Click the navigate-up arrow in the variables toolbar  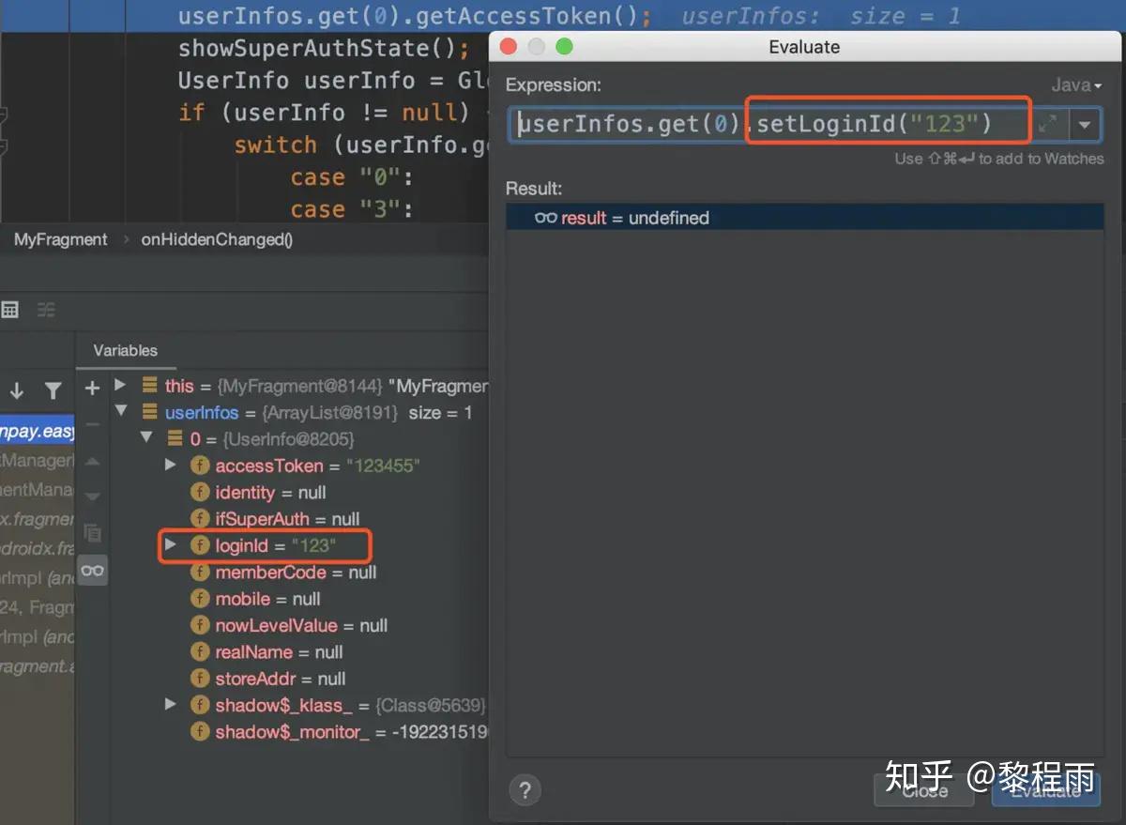91,461
